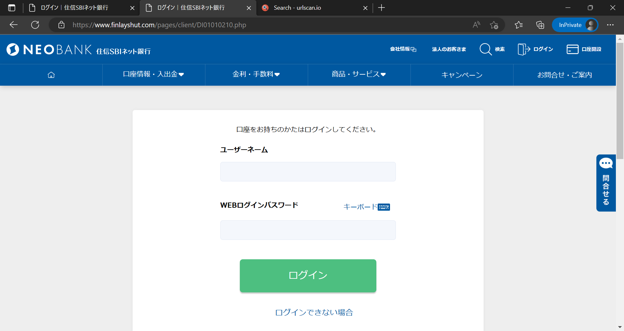
Task: Open the InPrivate profile button
Action: point(575,25)
